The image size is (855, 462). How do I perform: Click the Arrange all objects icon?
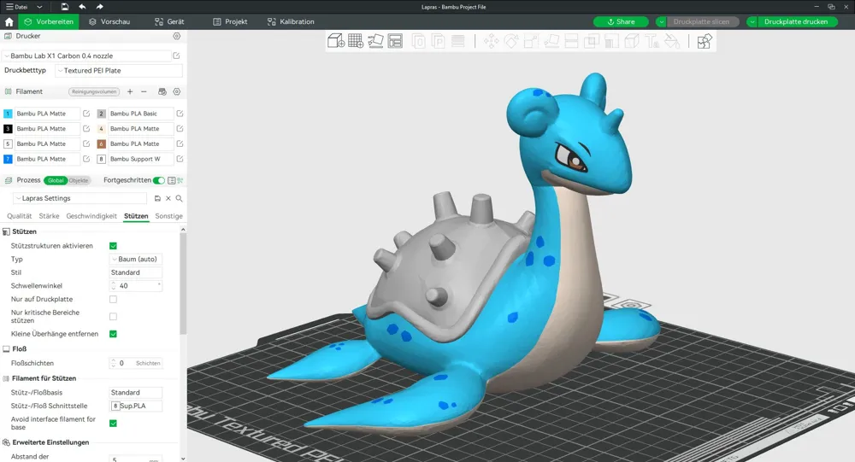point(395,41)
